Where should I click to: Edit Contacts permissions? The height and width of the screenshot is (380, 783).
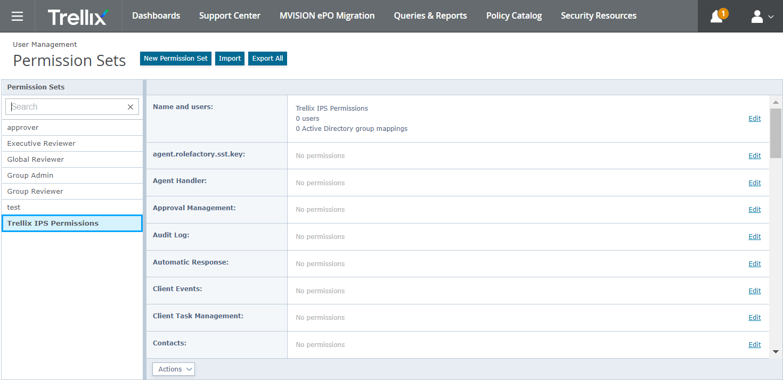(755, 345)
